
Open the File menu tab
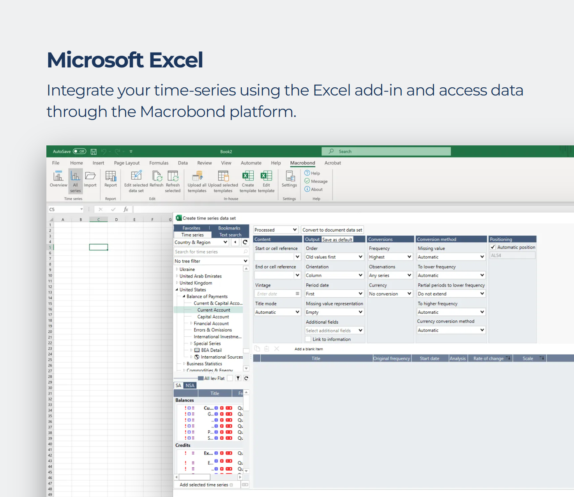[x=56, y=163]
